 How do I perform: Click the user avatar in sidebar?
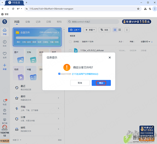click(x=5, y=127)
